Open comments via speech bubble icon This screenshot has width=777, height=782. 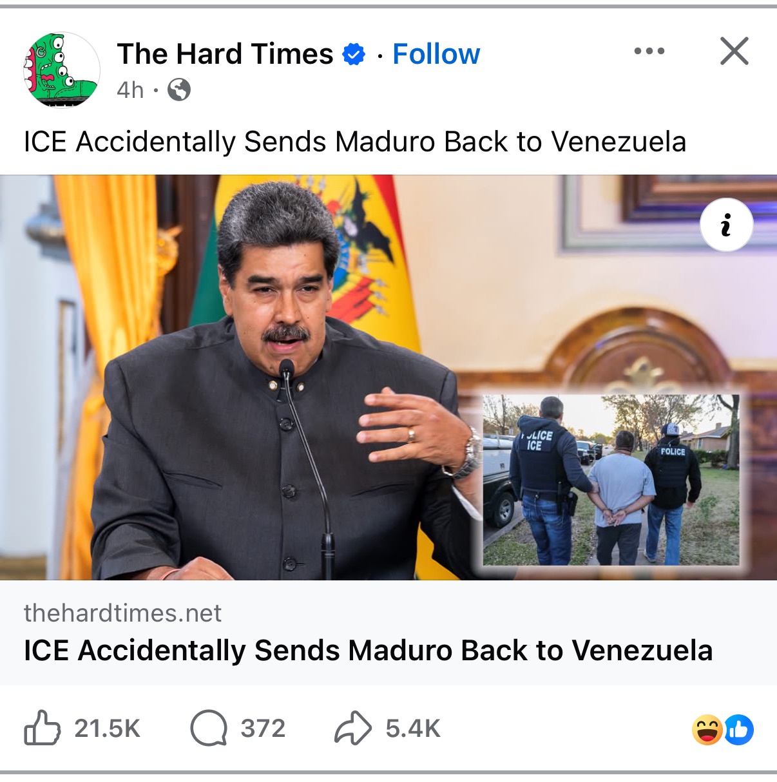click(208, 728)
